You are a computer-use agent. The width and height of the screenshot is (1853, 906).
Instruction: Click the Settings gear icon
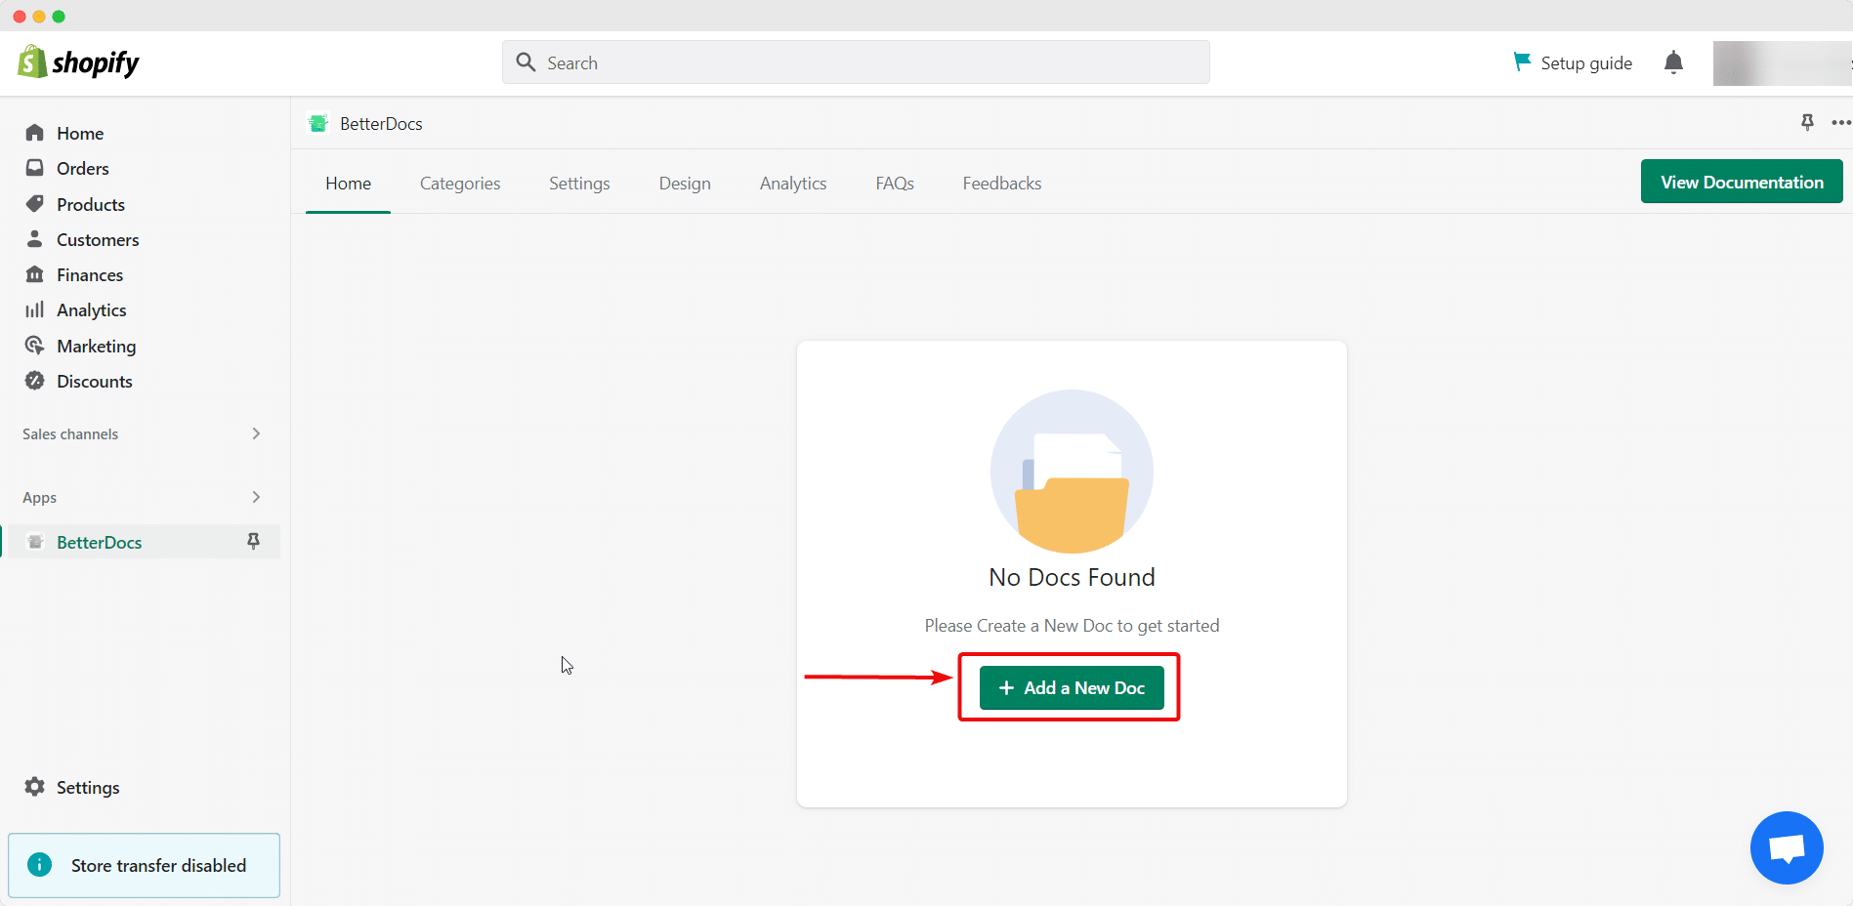click(35, 787)
